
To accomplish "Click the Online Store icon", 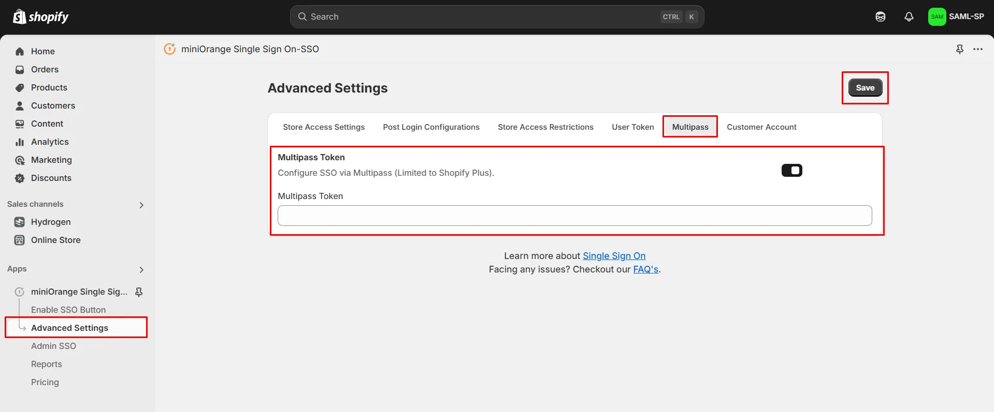I will pos(20,240).
